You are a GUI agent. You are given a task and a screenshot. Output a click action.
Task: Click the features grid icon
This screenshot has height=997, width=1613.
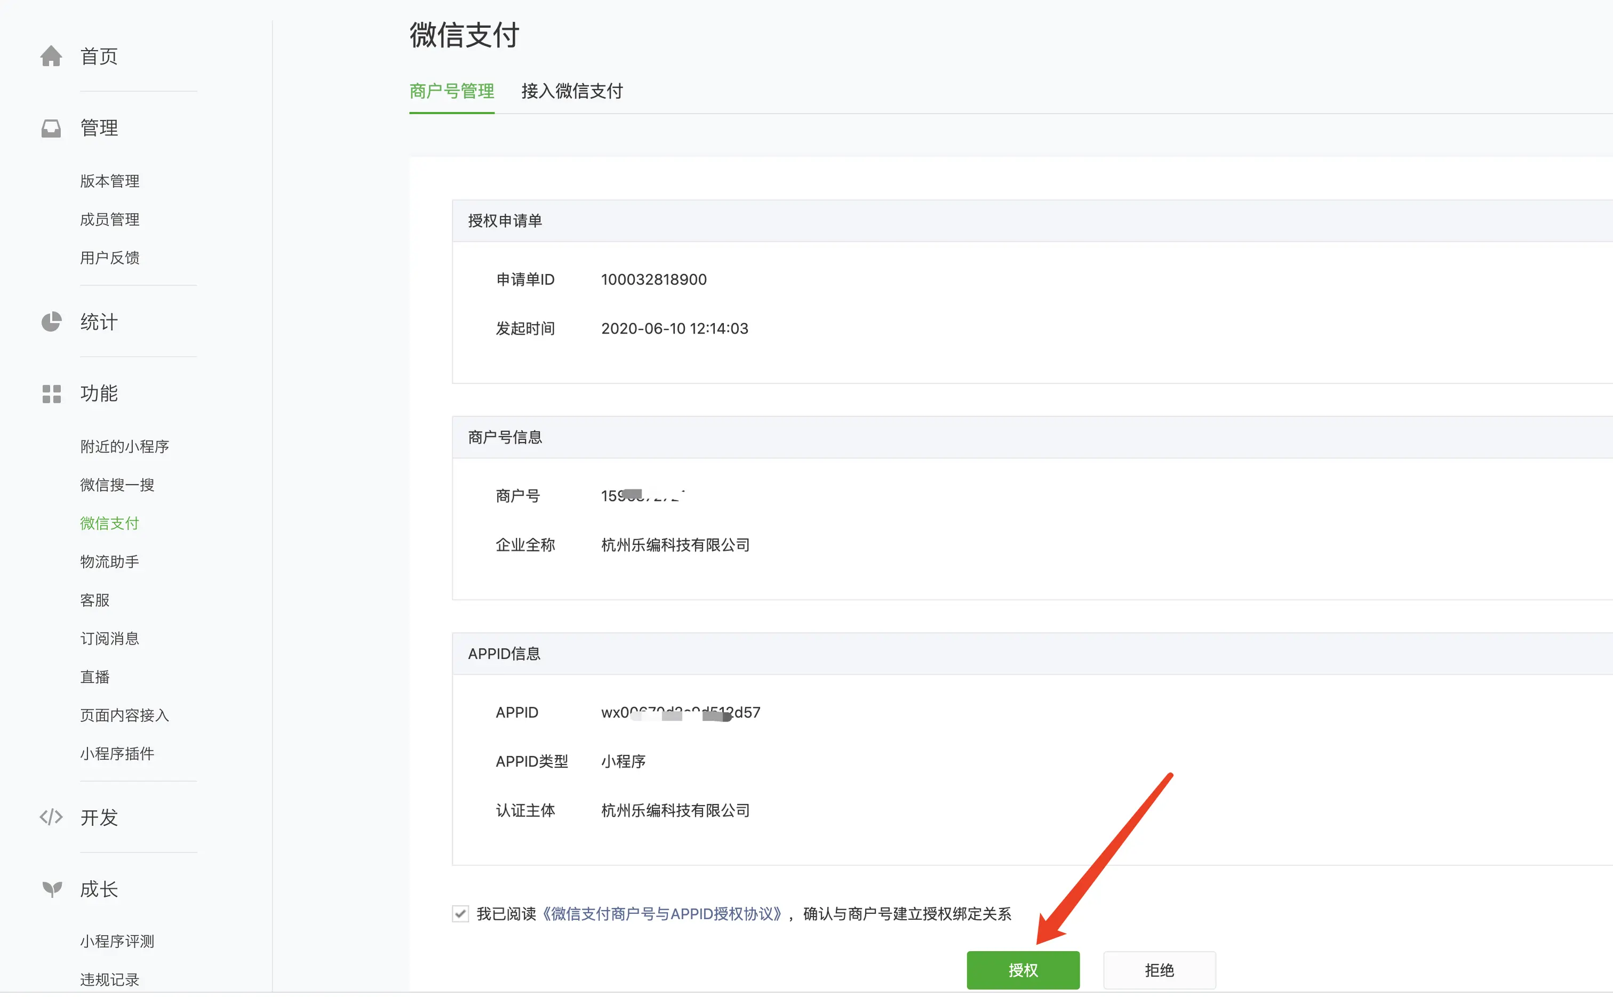click(51, 394)
